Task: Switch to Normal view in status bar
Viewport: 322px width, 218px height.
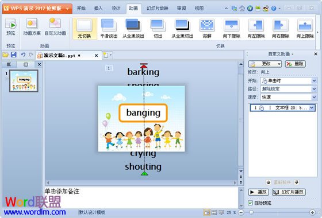Action: click(x=206, y=212)
